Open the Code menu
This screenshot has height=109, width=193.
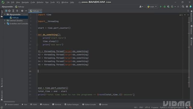click(x=33, y=2)
